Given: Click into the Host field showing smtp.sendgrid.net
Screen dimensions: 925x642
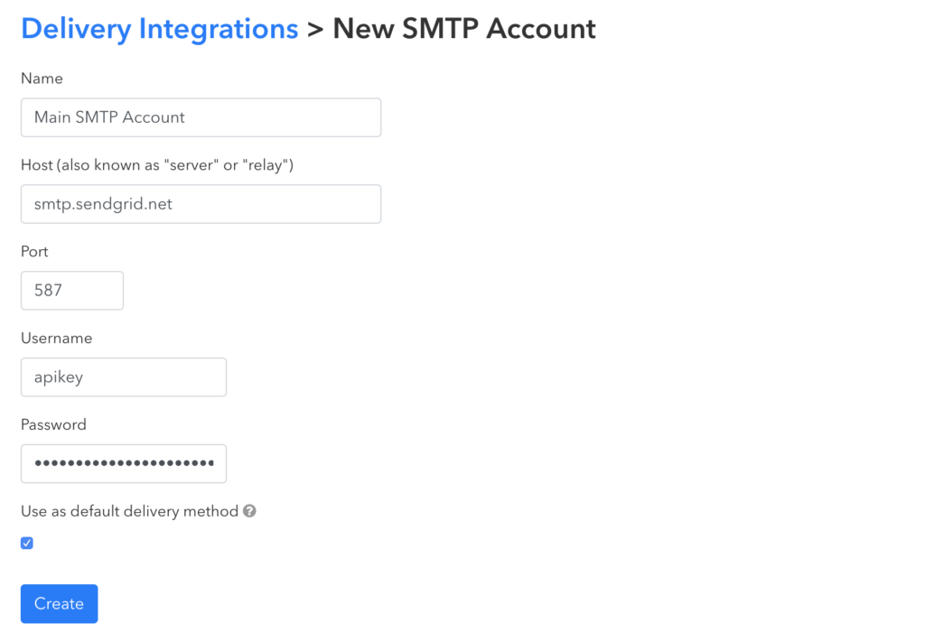Looking at the screenshot, I should tap(201, 204).
